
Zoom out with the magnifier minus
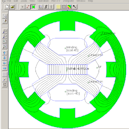[5, 36]
